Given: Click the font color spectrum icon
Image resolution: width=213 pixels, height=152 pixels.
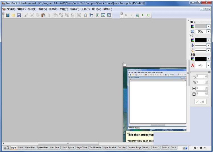Looking at the screenshot, I should 192,59.
